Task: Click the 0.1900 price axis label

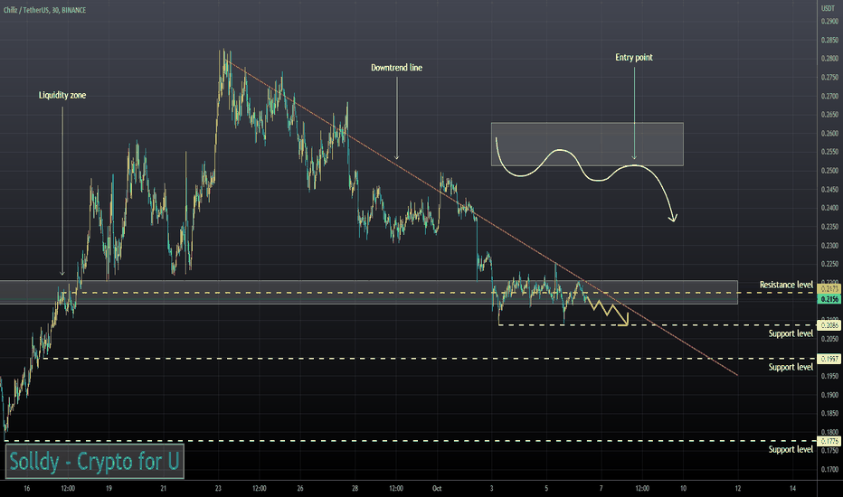Action: tap(829, 395)
